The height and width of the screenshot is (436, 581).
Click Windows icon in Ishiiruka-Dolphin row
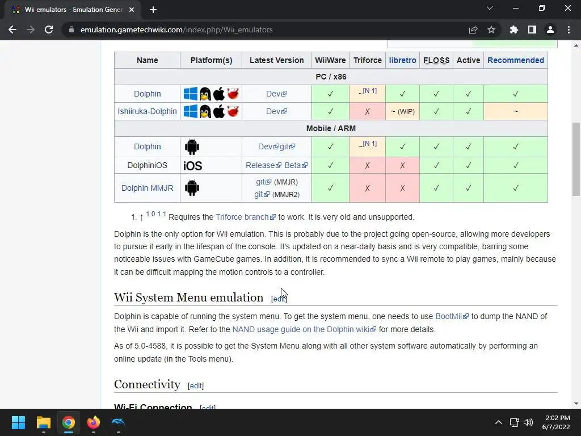191,111
